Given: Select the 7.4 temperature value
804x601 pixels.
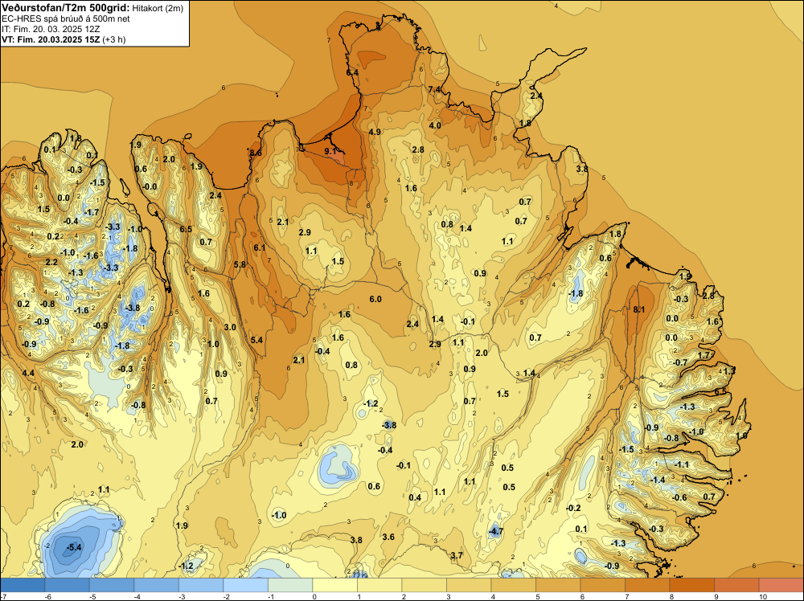Looking at the screenshot, I should click(x=434, y=89).
